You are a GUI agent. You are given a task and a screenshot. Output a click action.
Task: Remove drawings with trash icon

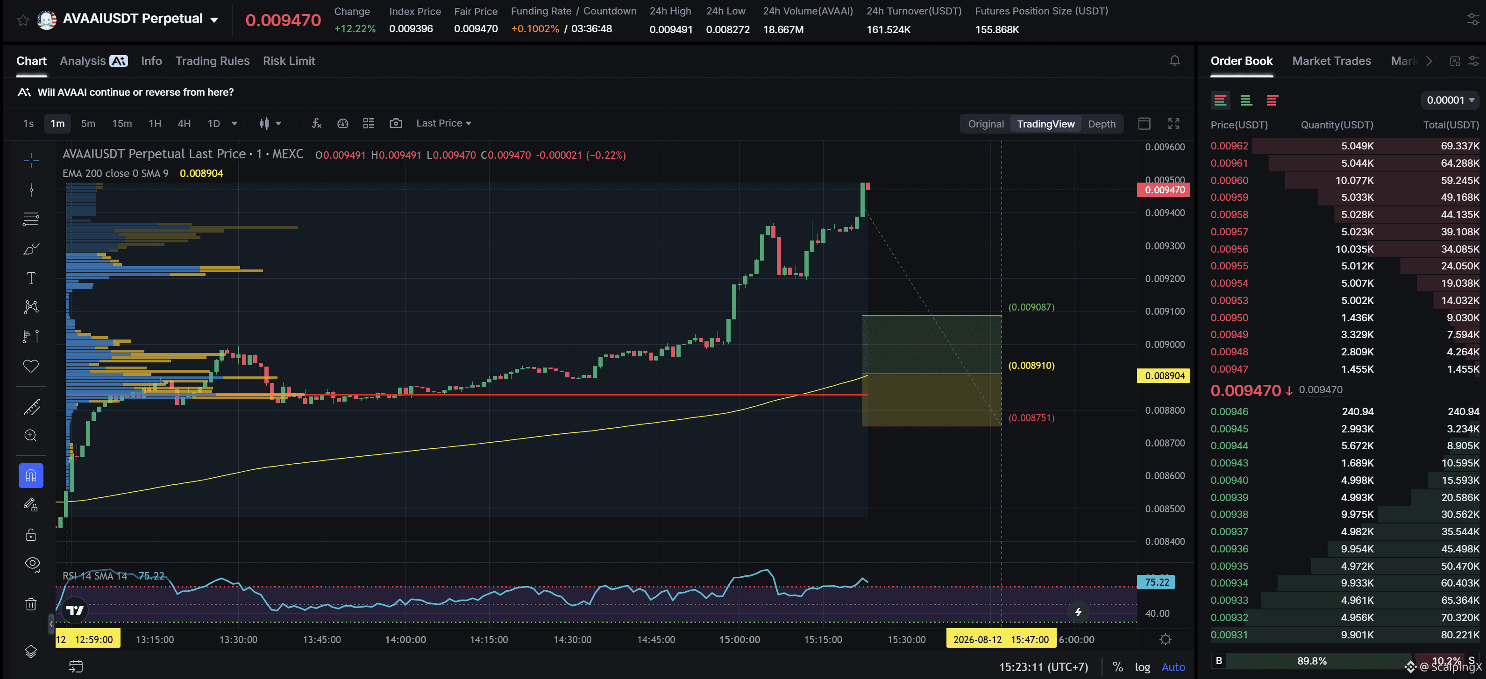(31, 604)
